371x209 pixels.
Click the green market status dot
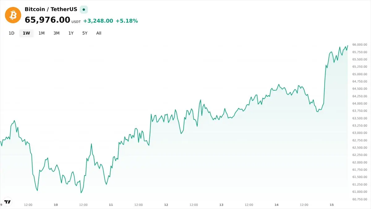[84, 10]
